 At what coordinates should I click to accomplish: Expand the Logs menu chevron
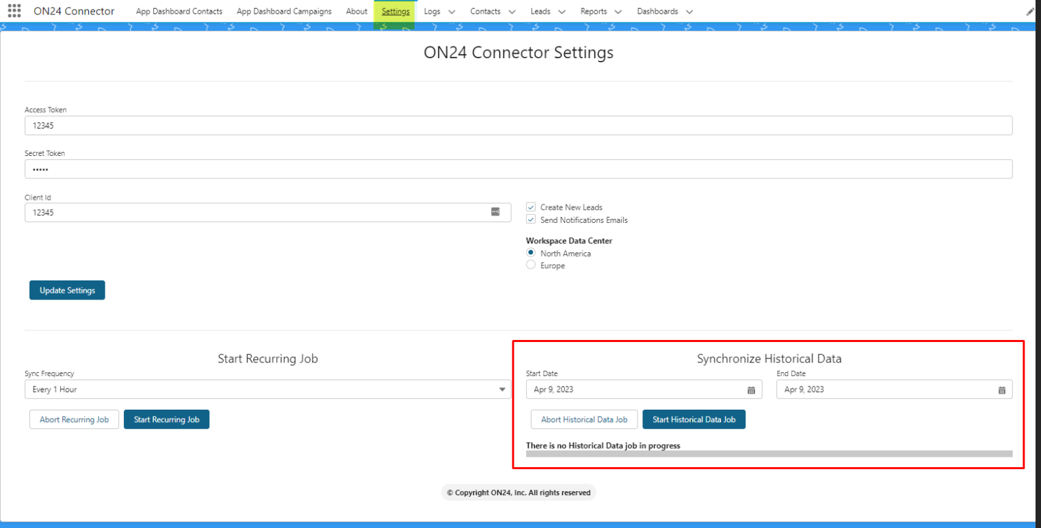click(x=451, y=12)
